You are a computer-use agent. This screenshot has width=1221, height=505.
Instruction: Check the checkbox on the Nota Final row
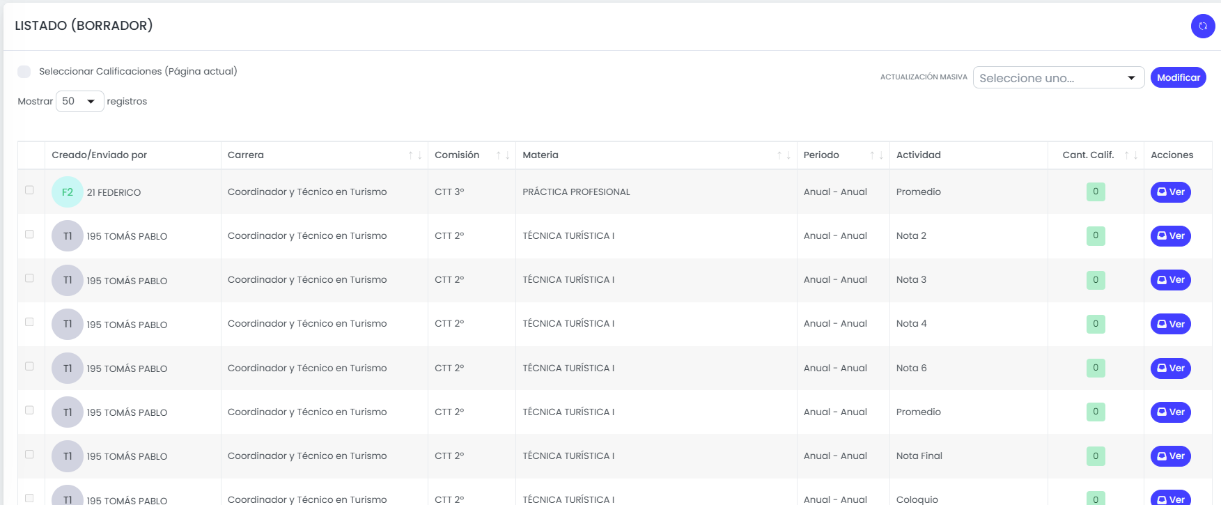(29, 454)
